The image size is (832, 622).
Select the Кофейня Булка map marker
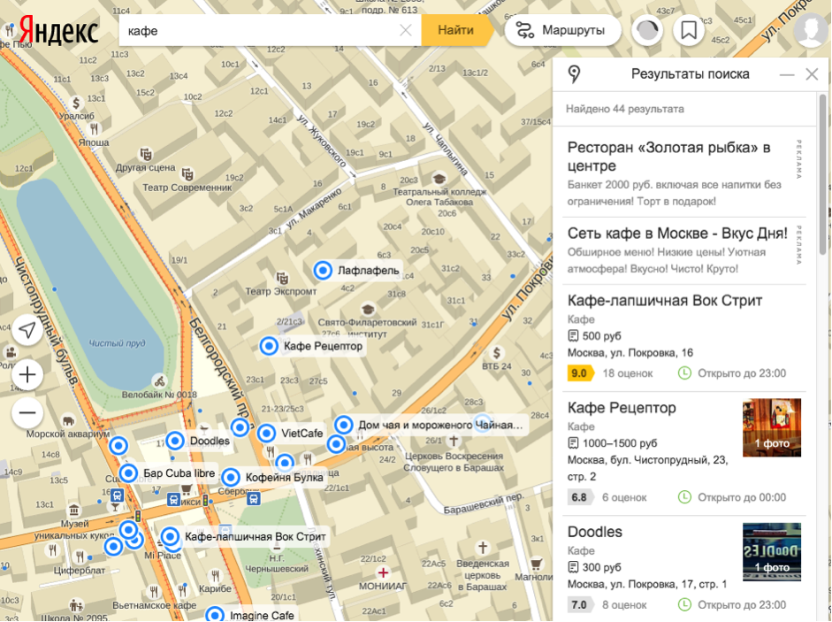231,477
